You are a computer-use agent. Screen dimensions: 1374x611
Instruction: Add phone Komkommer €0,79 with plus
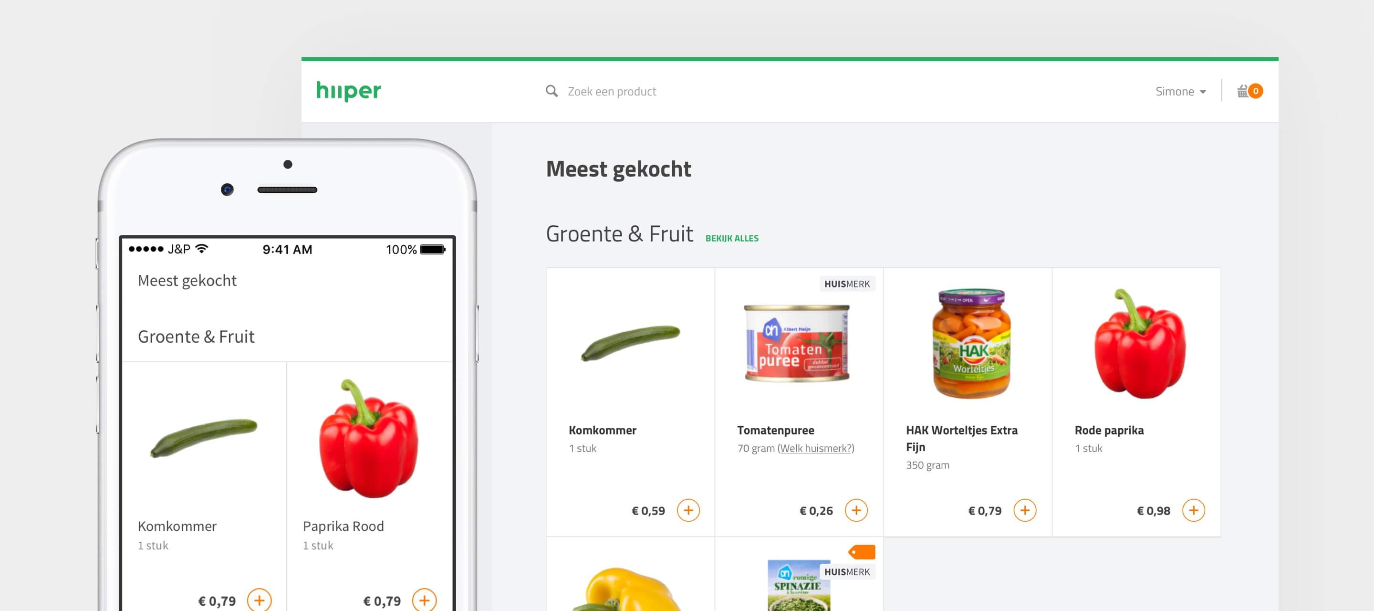[259, 600]
